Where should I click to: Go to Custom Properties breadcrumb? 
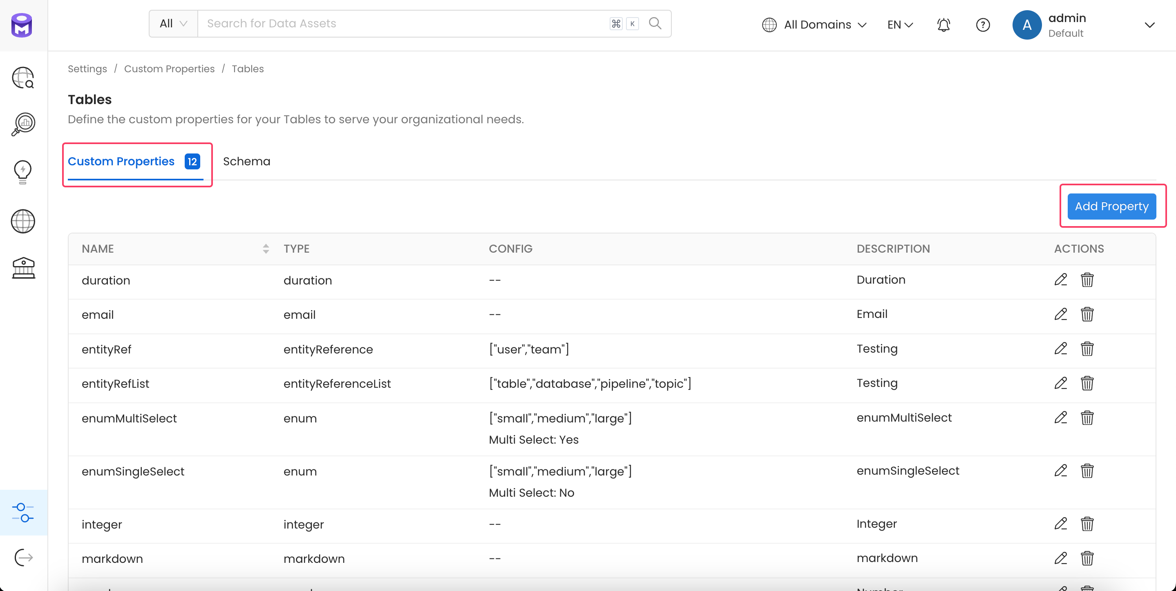[169, 69]
